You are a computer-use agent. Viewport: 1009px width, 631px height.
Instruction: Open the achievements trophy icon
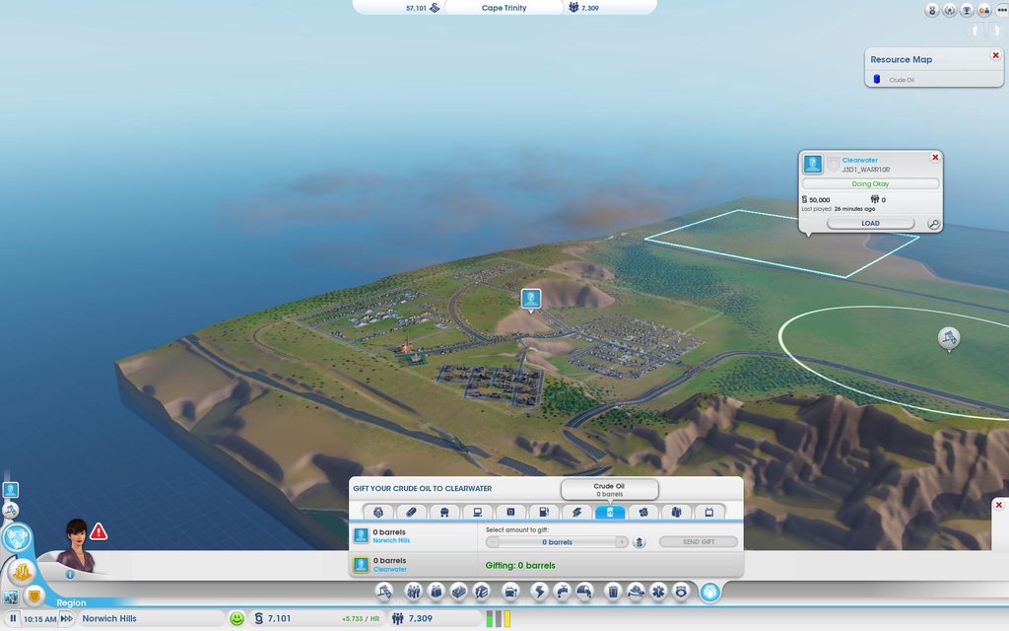click(x=968, y=10)
